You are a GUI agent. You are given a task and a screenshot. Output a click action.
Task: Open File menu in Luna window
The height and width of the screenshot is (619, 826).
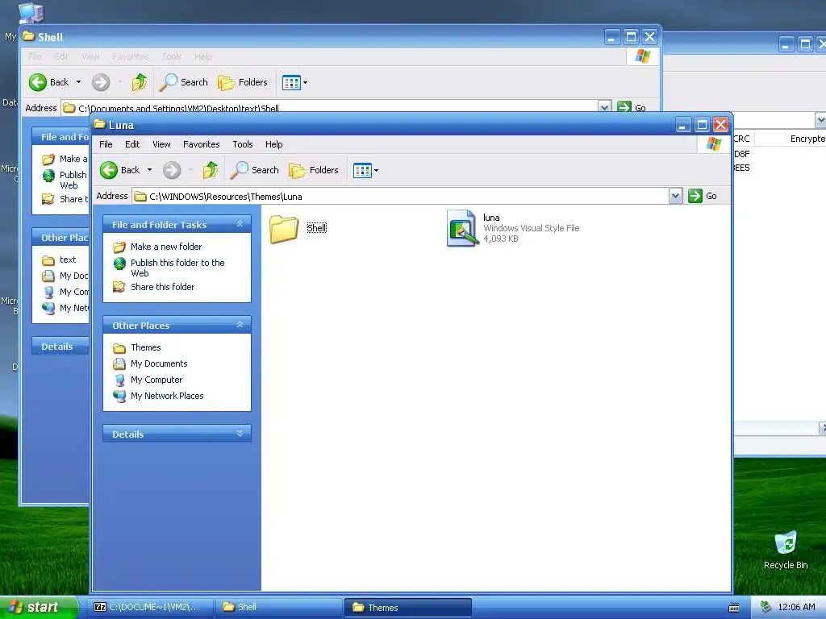click(x=106, y=144)
